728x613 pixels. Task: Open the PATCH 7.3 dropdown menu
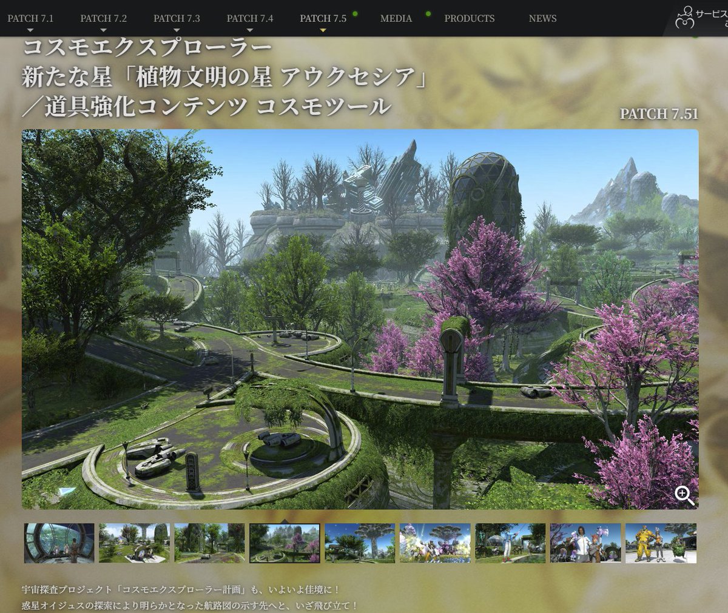coord(177,19)
